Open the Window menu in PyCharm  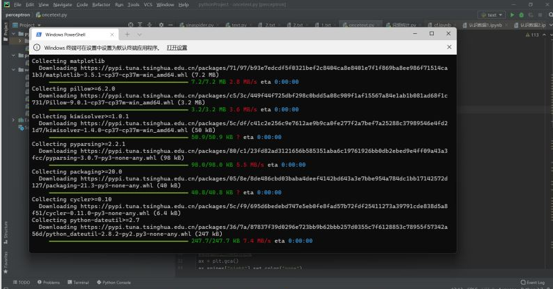tap(165, 5)
